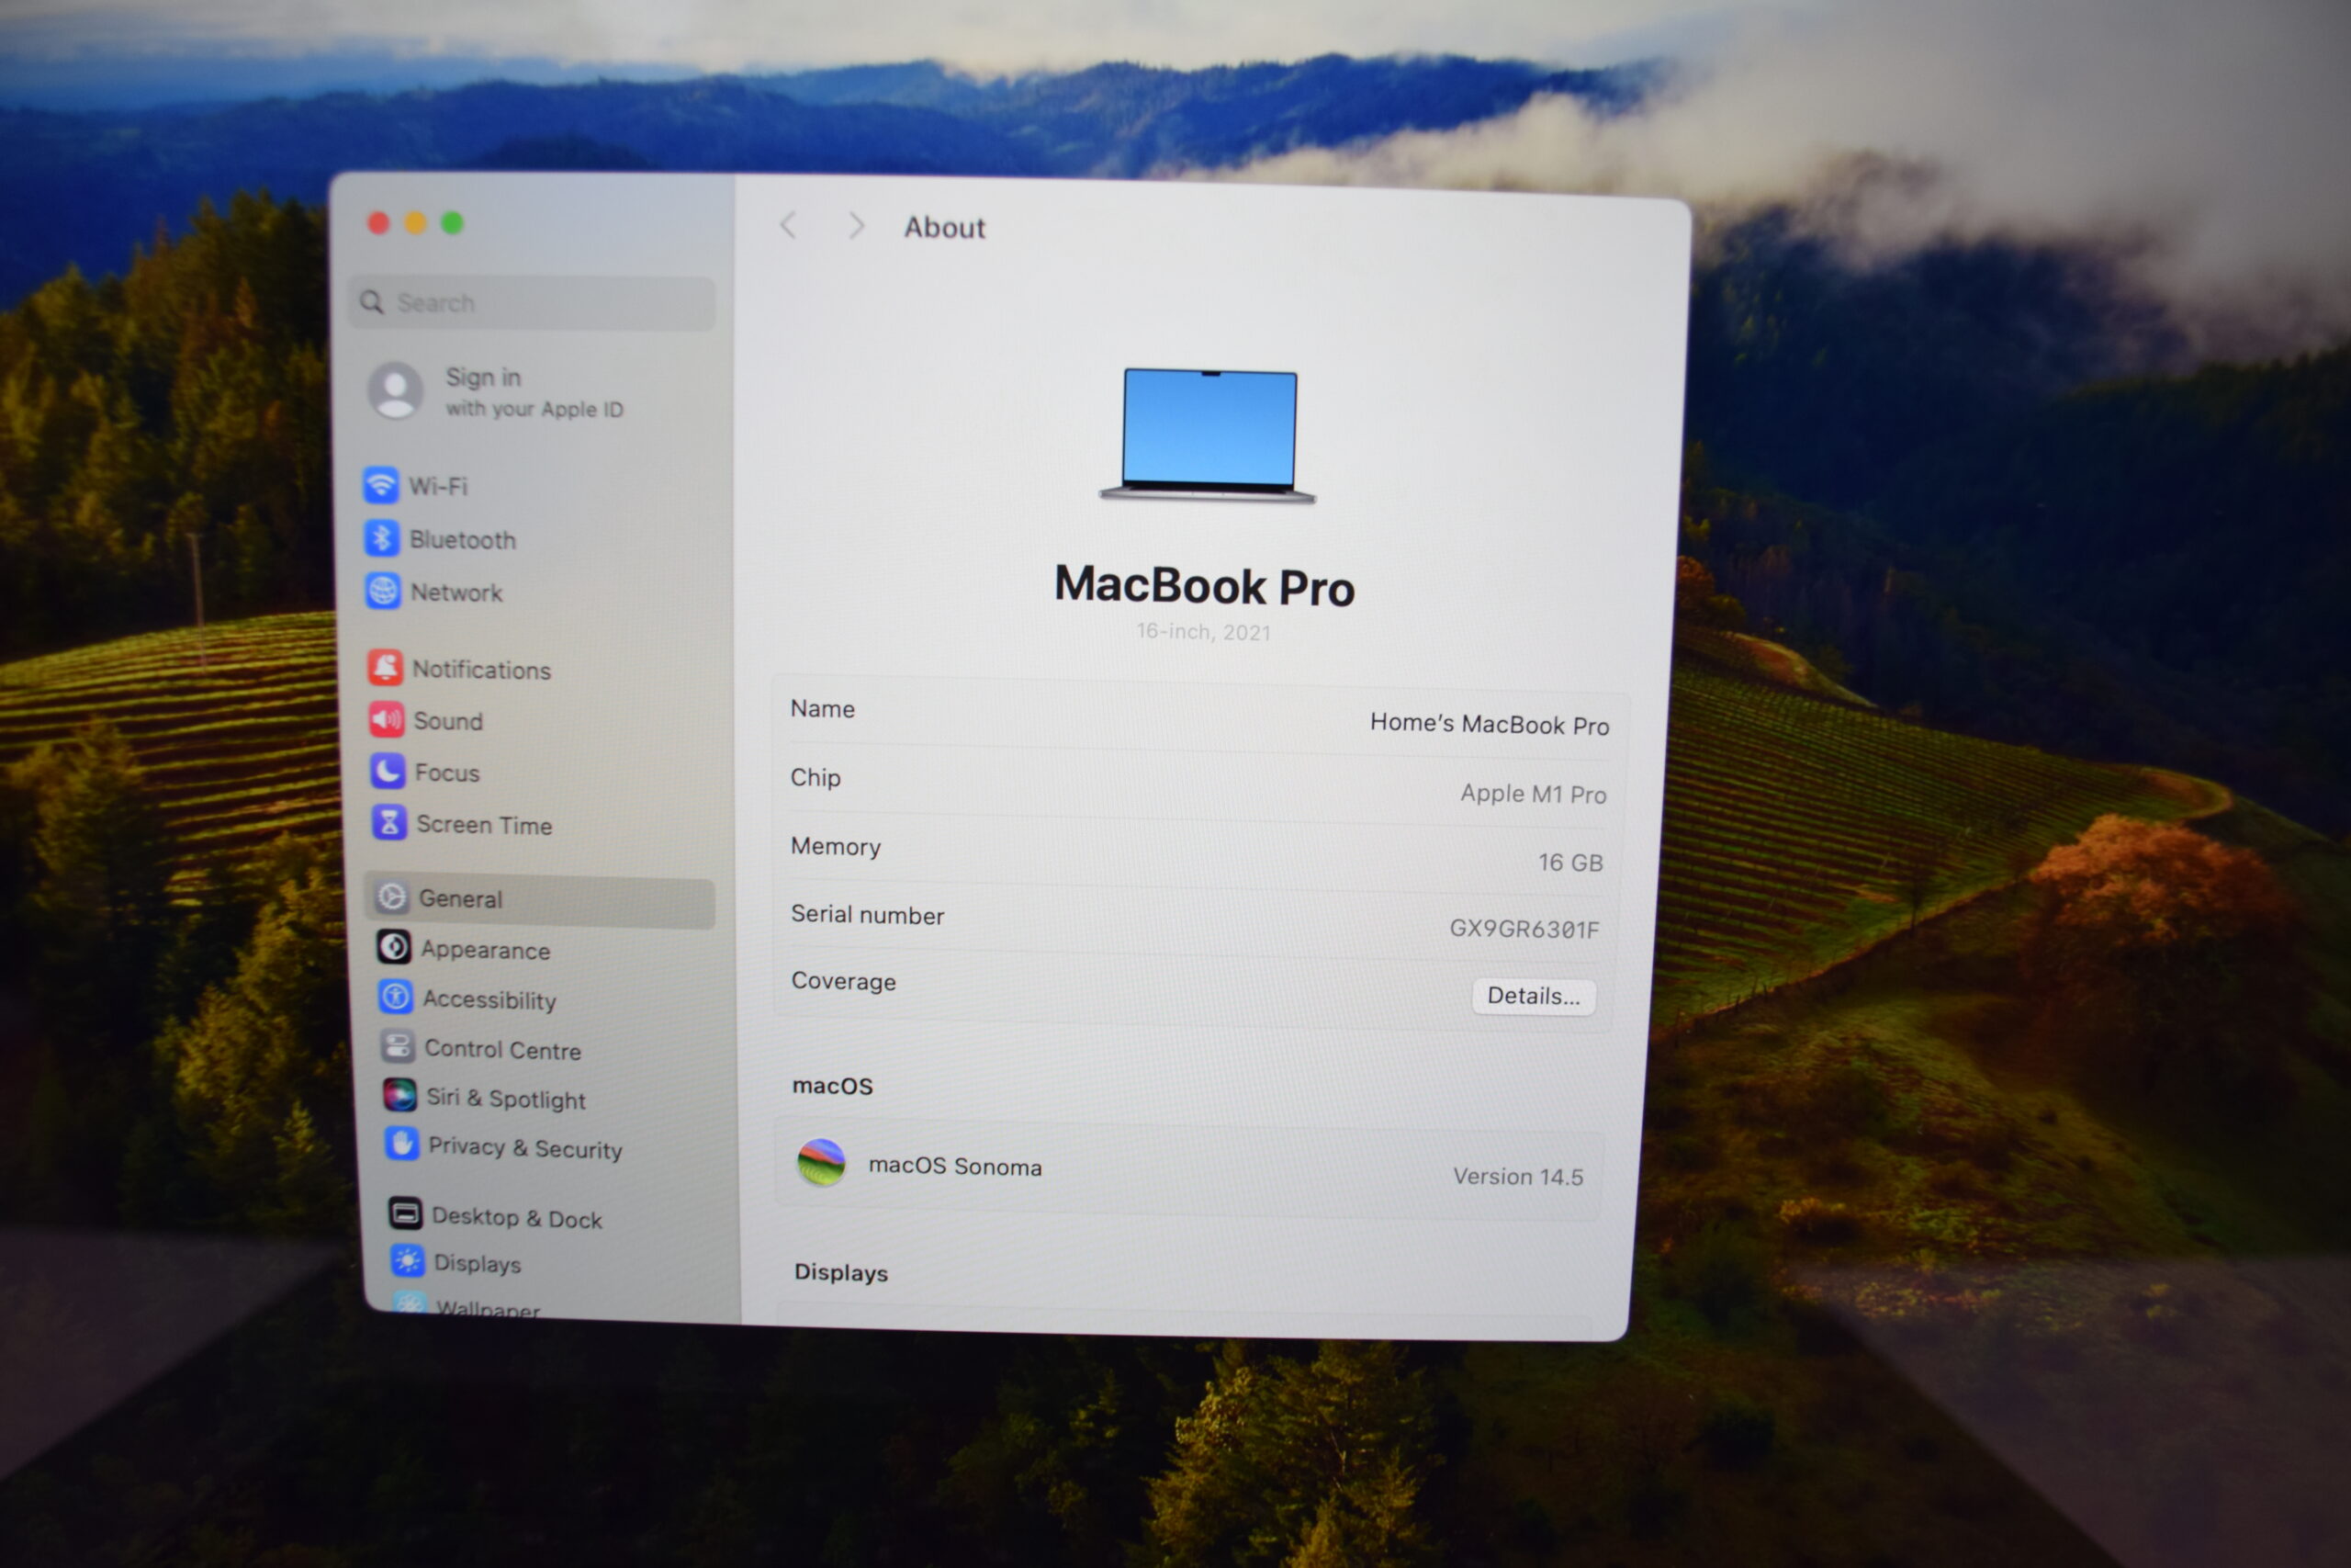This screenshot has width=2351, height=1568.
Task: Open the Focus moon icon
Action: point(388,771)
